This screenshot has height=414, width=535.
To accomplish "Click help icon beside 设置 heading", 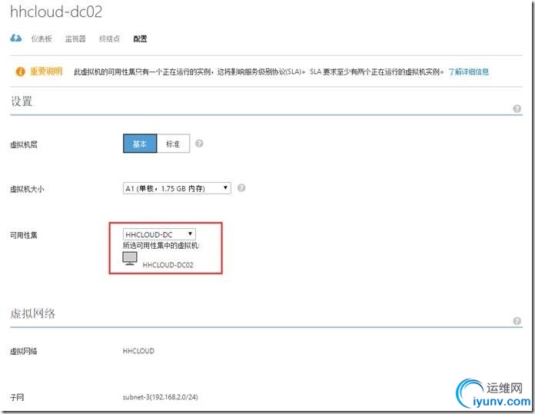I will tap(517, 108).
